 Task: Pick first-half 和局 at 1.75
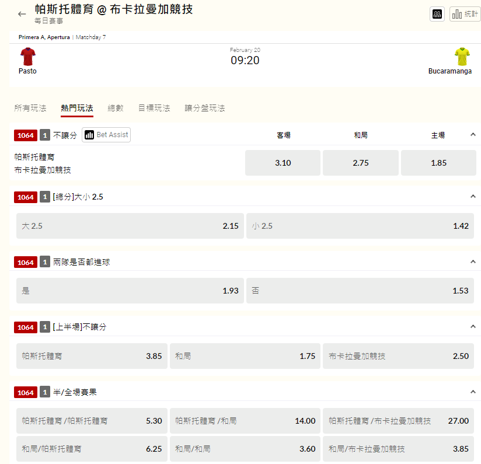point(245,356)
